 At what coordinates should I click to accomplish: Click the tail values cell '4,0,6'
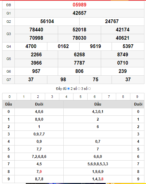pyautogui.click(x=39, y=112)
